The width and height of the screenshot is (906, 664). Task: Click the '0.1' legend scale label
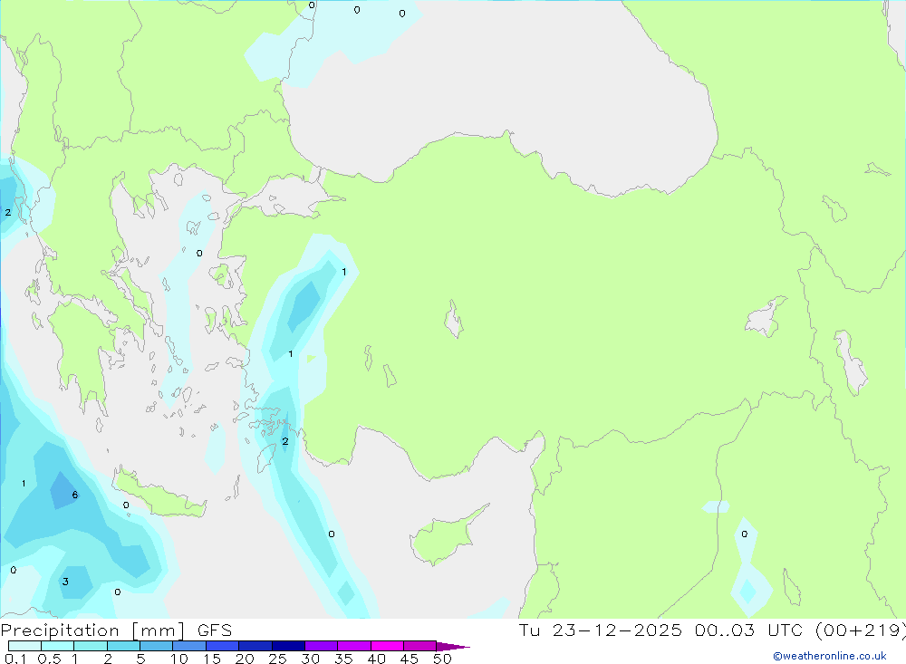pos(15,659)
